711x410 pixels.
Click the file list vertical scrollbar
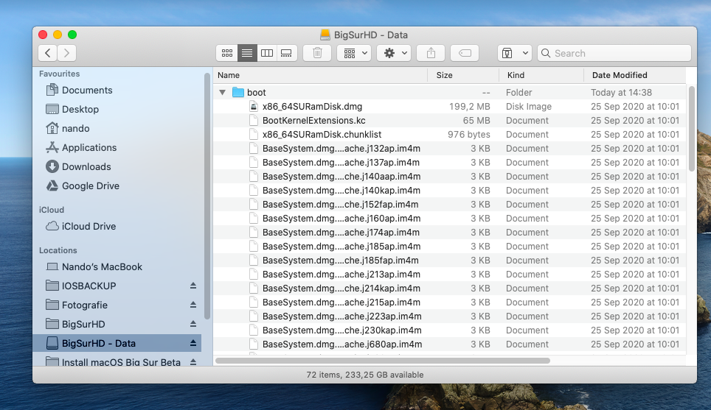coord(692,129)
